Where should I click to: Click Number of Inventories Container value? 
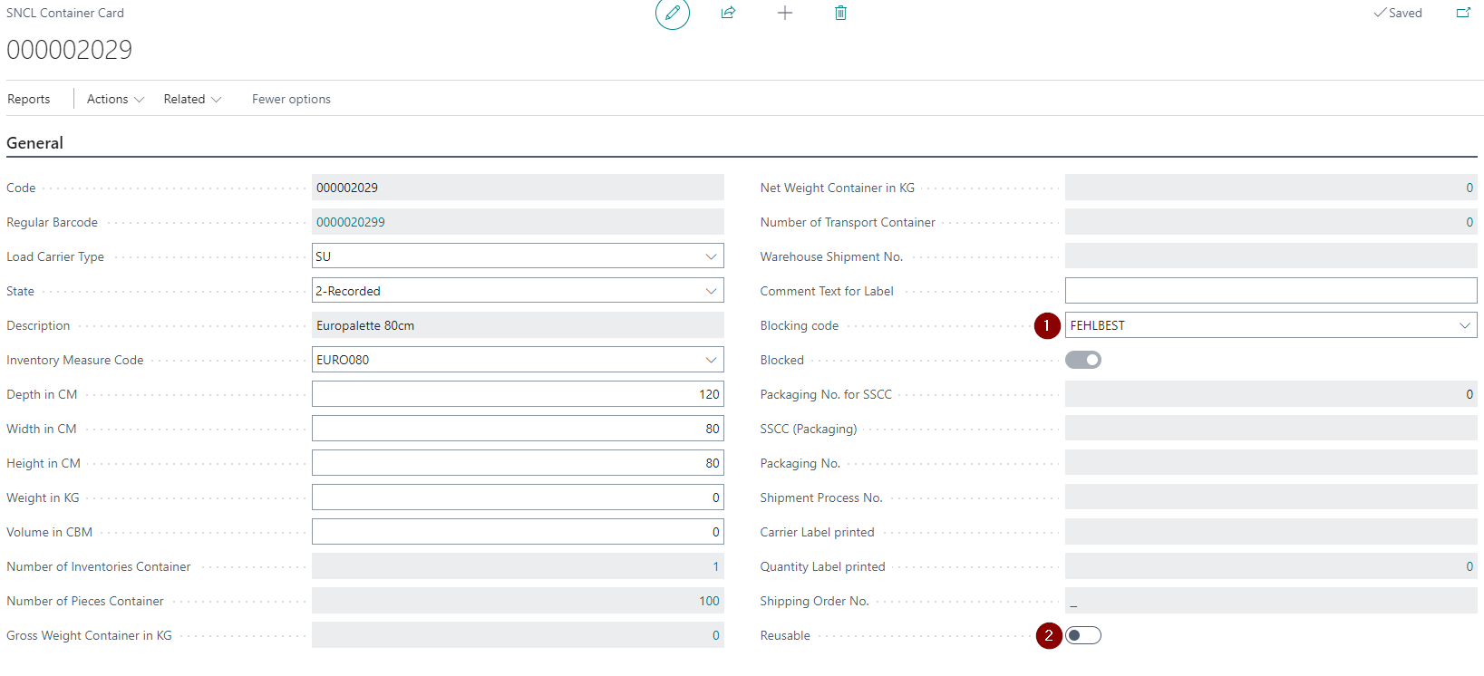coord(715,566)
